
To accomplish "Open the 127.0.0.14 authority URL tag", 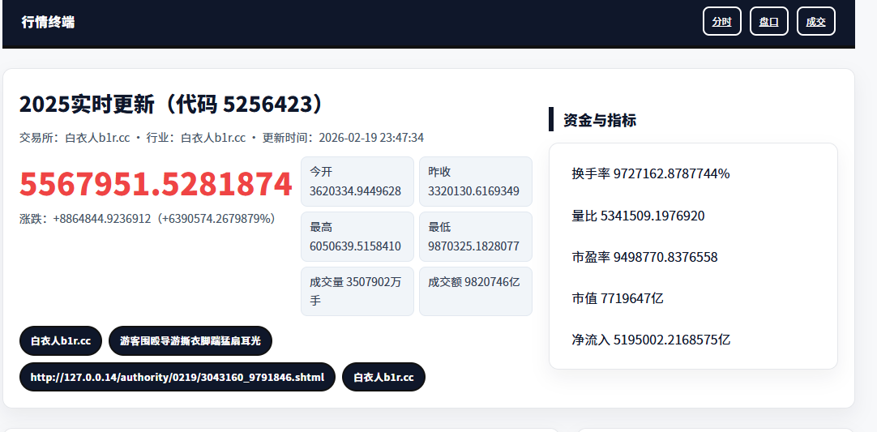I will tap(177, 377).
